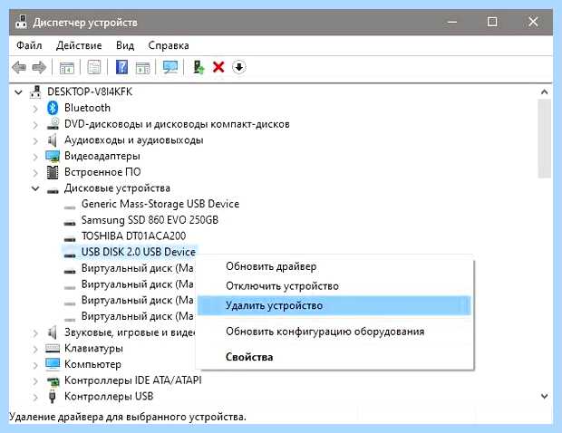Open the Вид menu
The width and height of the screenshot is (562, 433).
point(125,45)
